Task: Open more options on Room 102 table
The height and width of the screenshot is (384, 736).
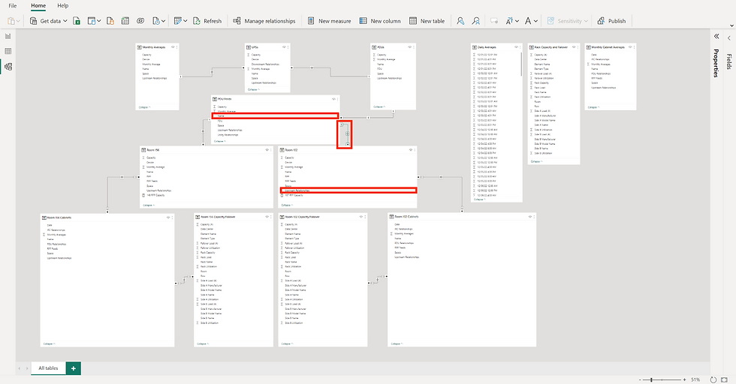Action: [x=415, y=150]
